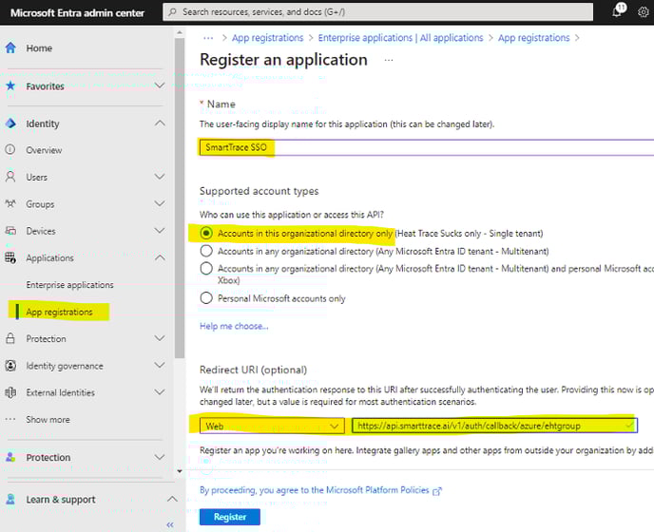Image resolution: width=654 pixels, height=532 pixels.
Task: Click the Devices icon in sidebar
Action: (x=10, y=231)
